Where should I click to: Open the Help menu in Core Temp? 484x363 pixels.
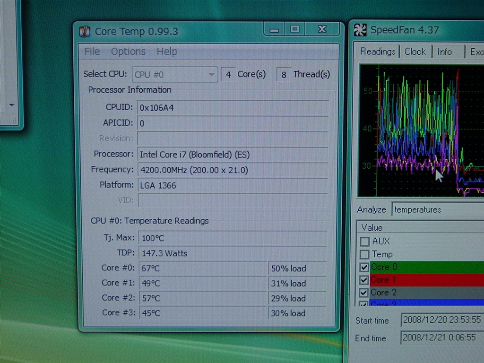(x=167, y=51)
